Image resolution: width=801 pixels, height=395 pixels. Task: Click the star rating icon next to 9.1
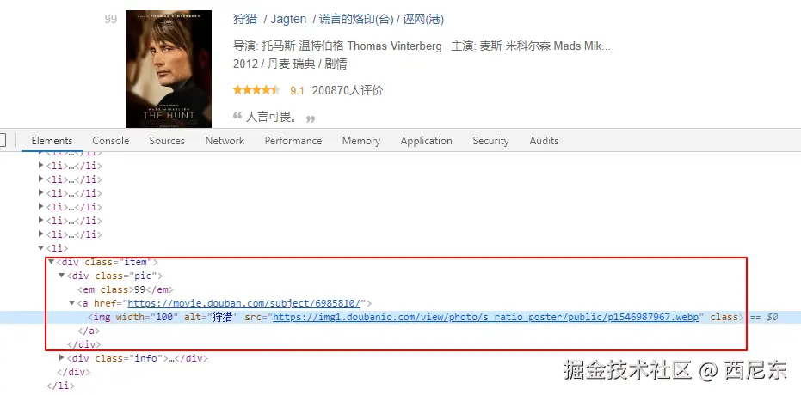click(x=256, y=90)
